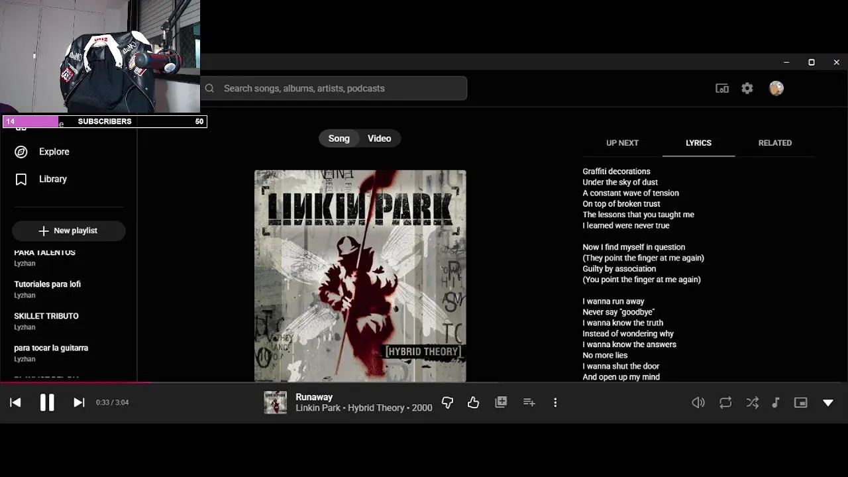Collapse the player page with down arrow

click(828, 402)
